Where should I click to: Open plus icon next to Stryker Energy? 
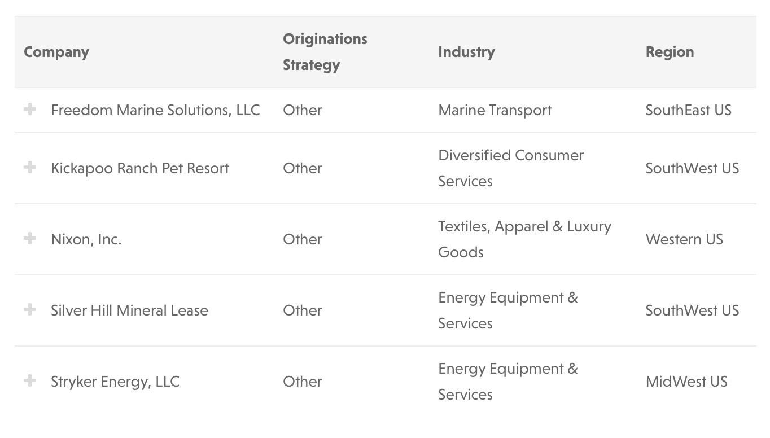[x=30, y=381]
